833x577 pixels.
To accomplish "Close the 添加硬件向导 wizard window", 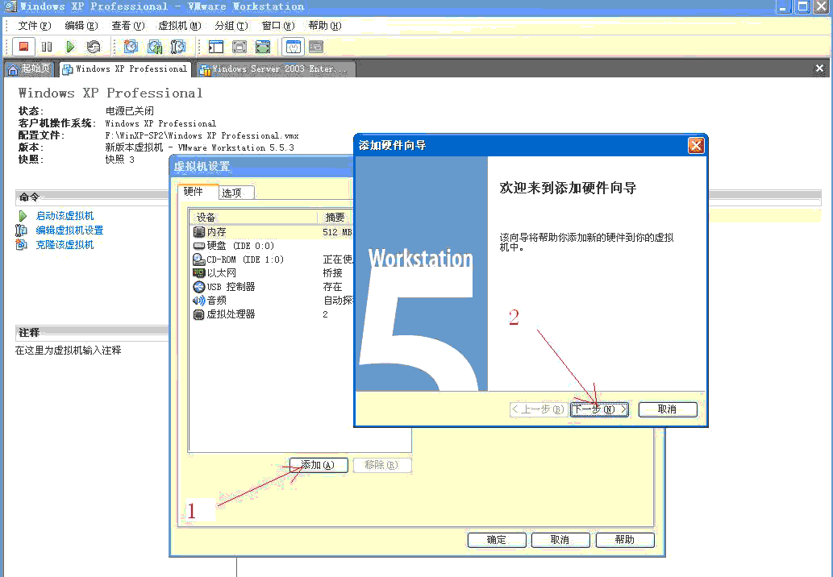I will pos(695,145).
